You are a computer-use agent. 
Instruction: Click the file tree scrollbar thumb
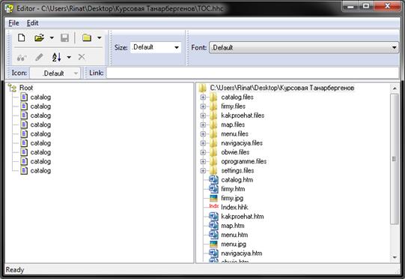[395, 159]
